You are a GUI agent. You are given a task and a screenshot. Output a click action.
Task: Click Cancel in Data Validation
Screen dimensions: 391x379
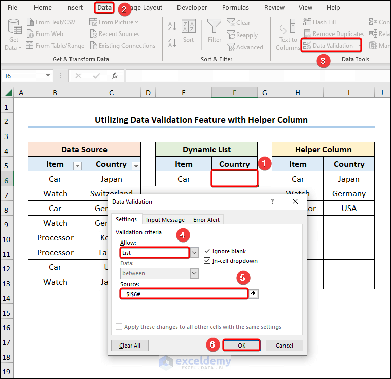[x=285, y=346]
